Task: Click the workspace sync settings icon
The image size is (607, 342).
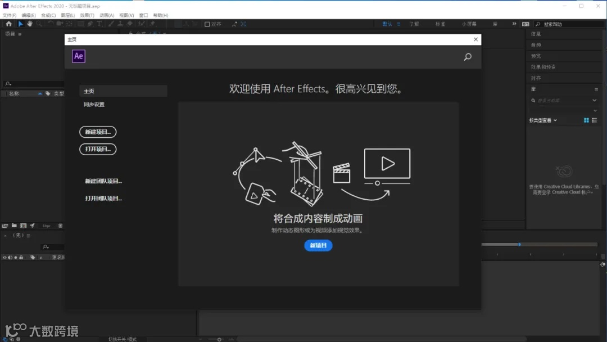Action: tap(526, 24)
